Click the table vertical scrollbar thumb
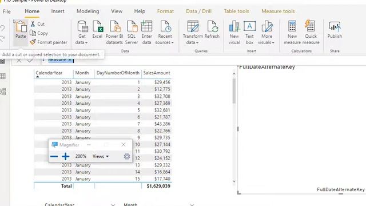The image size is (366, 206). coord(234,90)
